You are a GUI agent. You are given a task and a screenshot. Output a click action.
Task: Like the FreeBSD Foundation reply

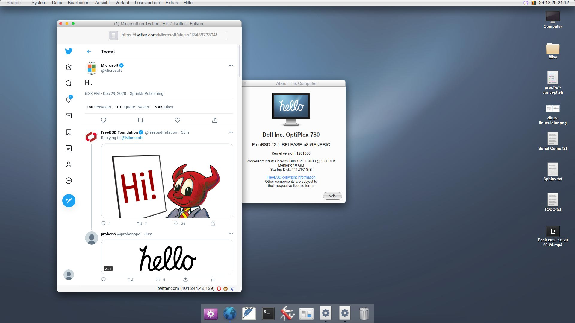point(175,223)
